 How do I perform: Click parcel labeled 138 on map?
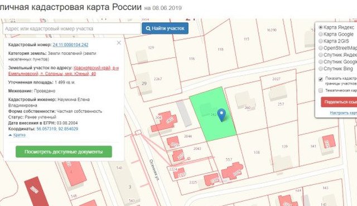(x=257, y=152)
